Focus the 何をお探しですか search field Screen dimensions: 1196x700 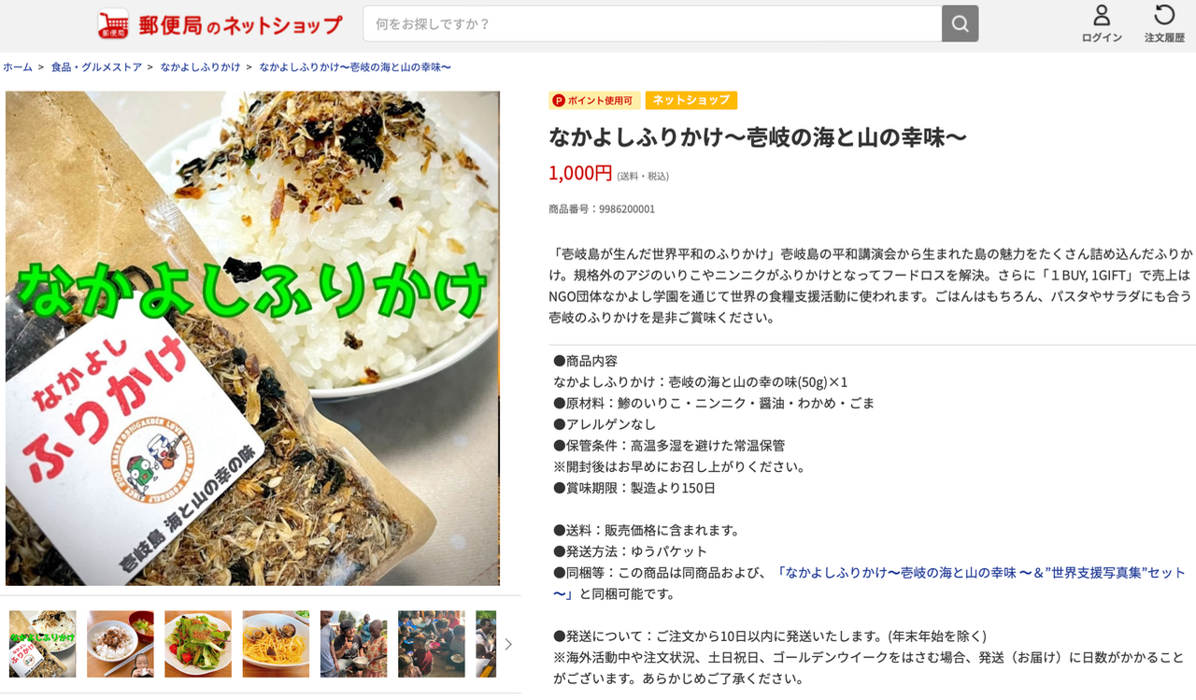pyautogui.click(x=652, y=23)
